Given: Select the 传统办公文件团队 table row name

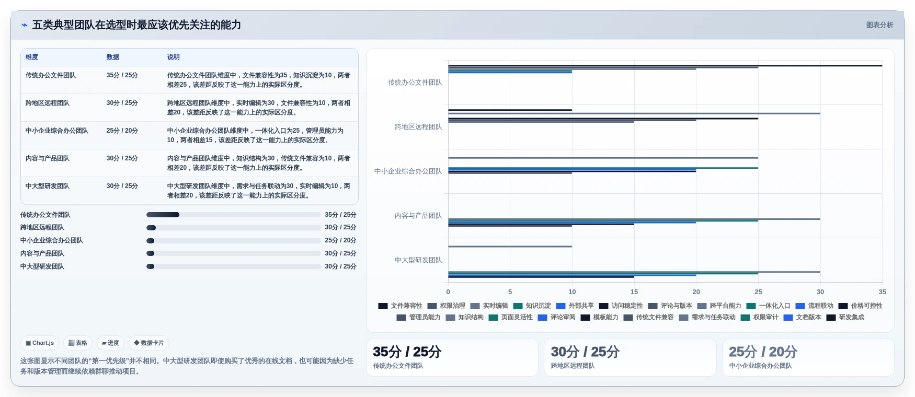Looking at the screenshot, I should click(x=51, y=76).
